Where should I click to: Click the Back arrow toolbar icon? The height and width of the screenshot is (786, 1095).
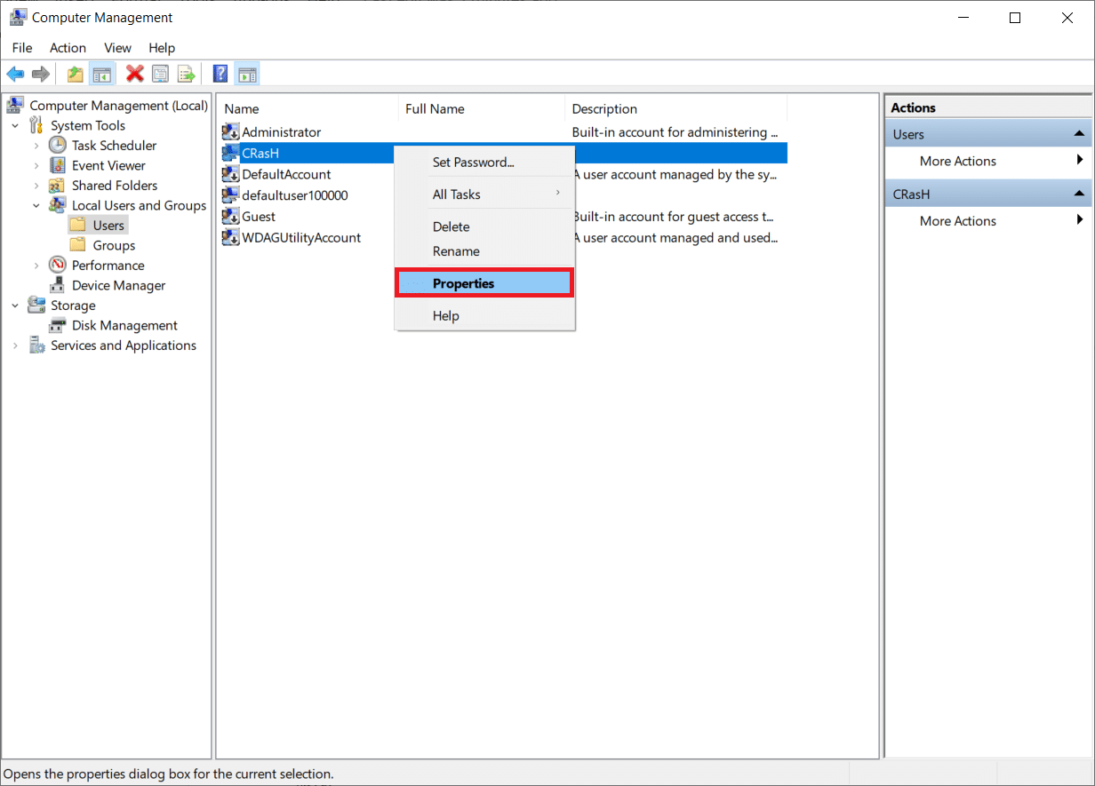[15, 74]
